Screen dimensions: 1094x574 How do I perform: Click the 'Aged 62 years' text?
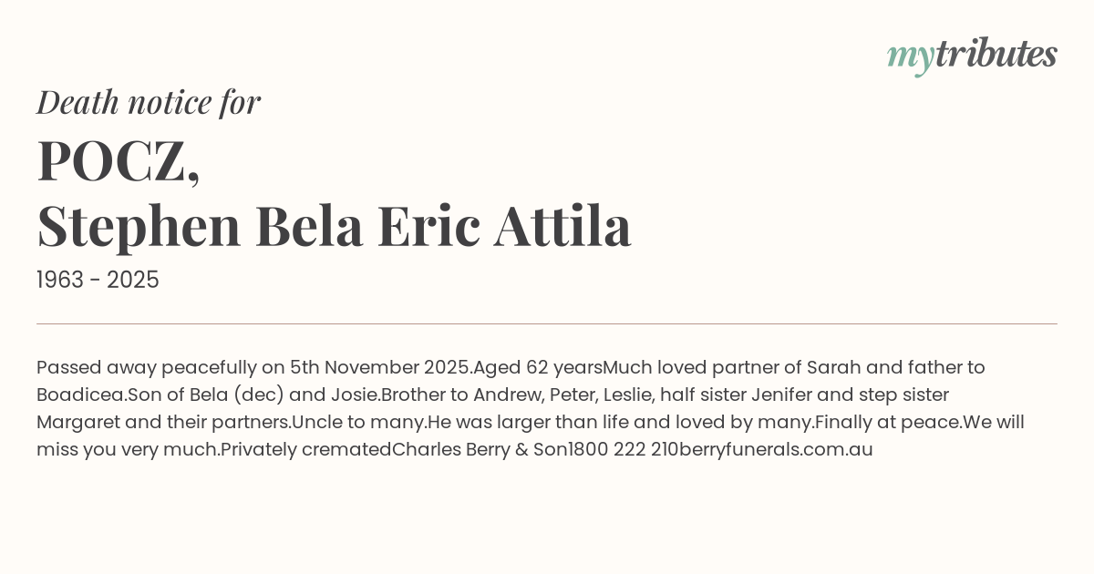538,368
